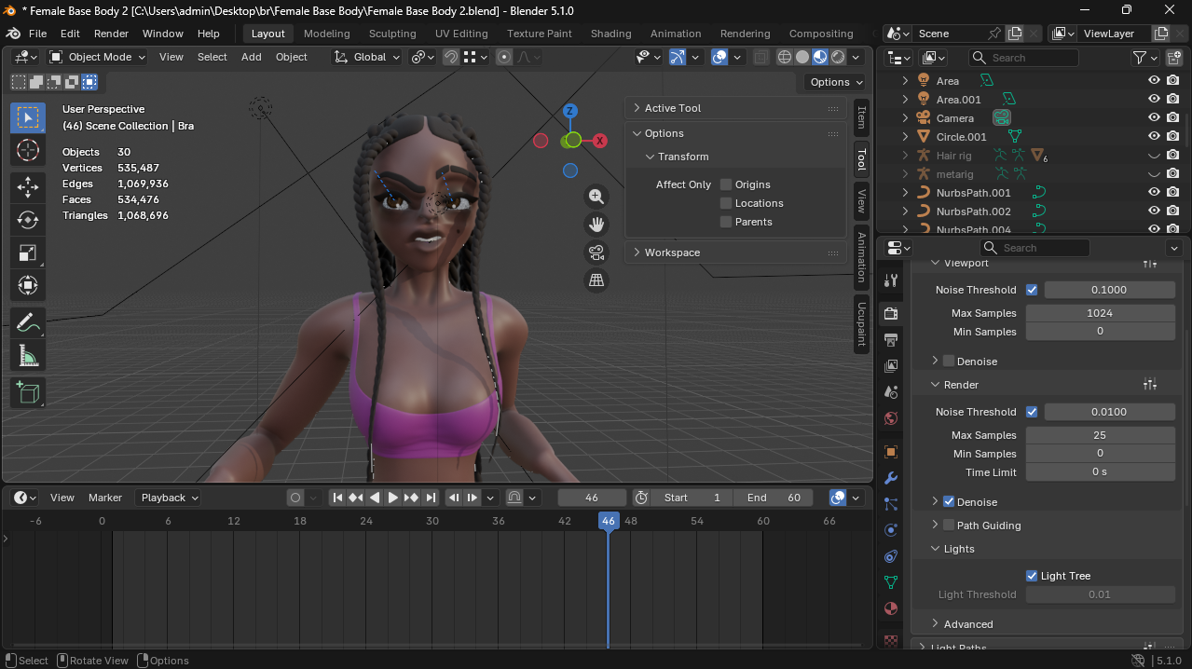The width and height of the screenshot is (1192, 669).
Task: Activate the Cursor tool
Action: point(28,151)
